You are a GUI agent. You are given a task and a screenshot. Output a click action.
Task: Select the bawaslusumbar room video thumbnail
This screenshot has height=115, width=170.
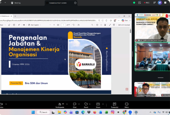(x=152, y=56)
